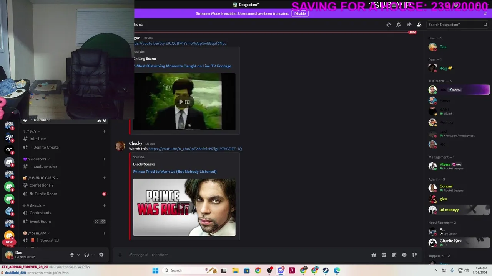492x276 pixels.
Task: Open member Charlie Kirk in member list
Action: click(x=458, y=242)
